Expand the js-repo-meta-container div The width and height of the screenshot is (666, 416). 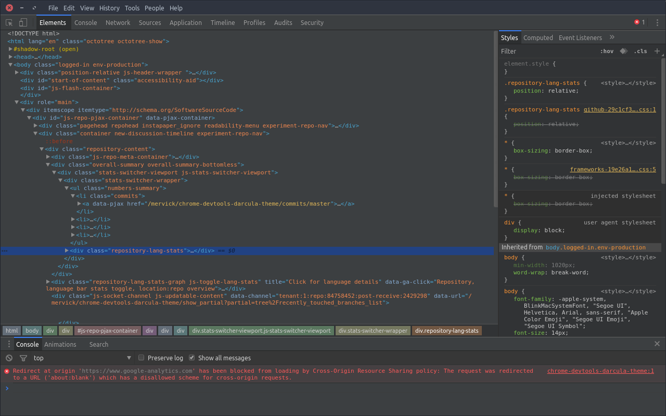48,157
